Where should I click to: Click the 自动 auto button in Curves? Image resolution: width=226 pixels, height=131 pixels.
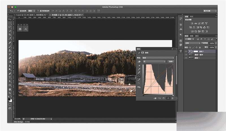(170, 61)
